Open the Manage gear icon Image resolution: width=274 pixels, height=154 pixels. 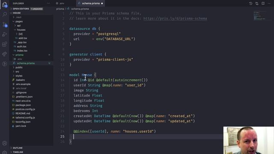click(x=5, y=152)
